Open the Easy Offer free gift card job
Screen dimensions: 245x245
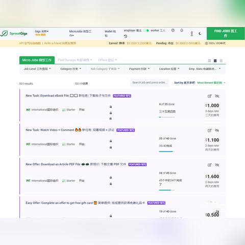click(x=85, y=203)
